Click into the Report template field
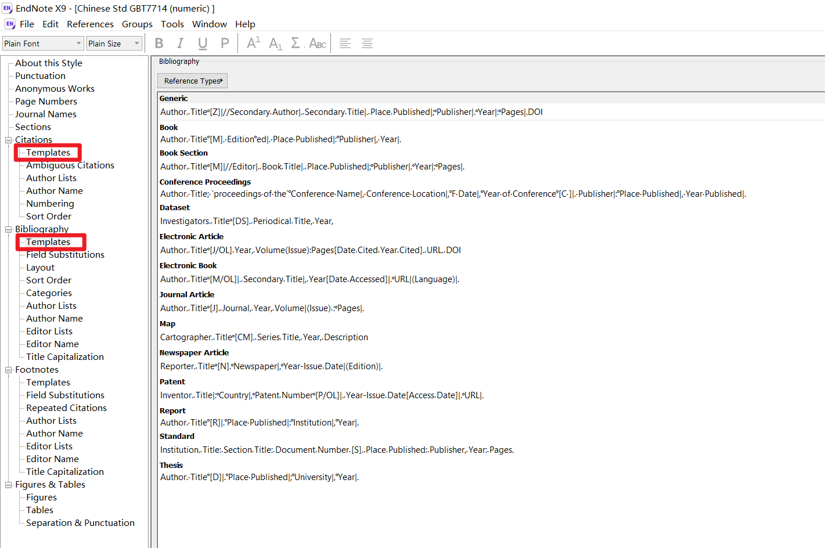This screenshot has width=825, height=548. tap(491, 423)
